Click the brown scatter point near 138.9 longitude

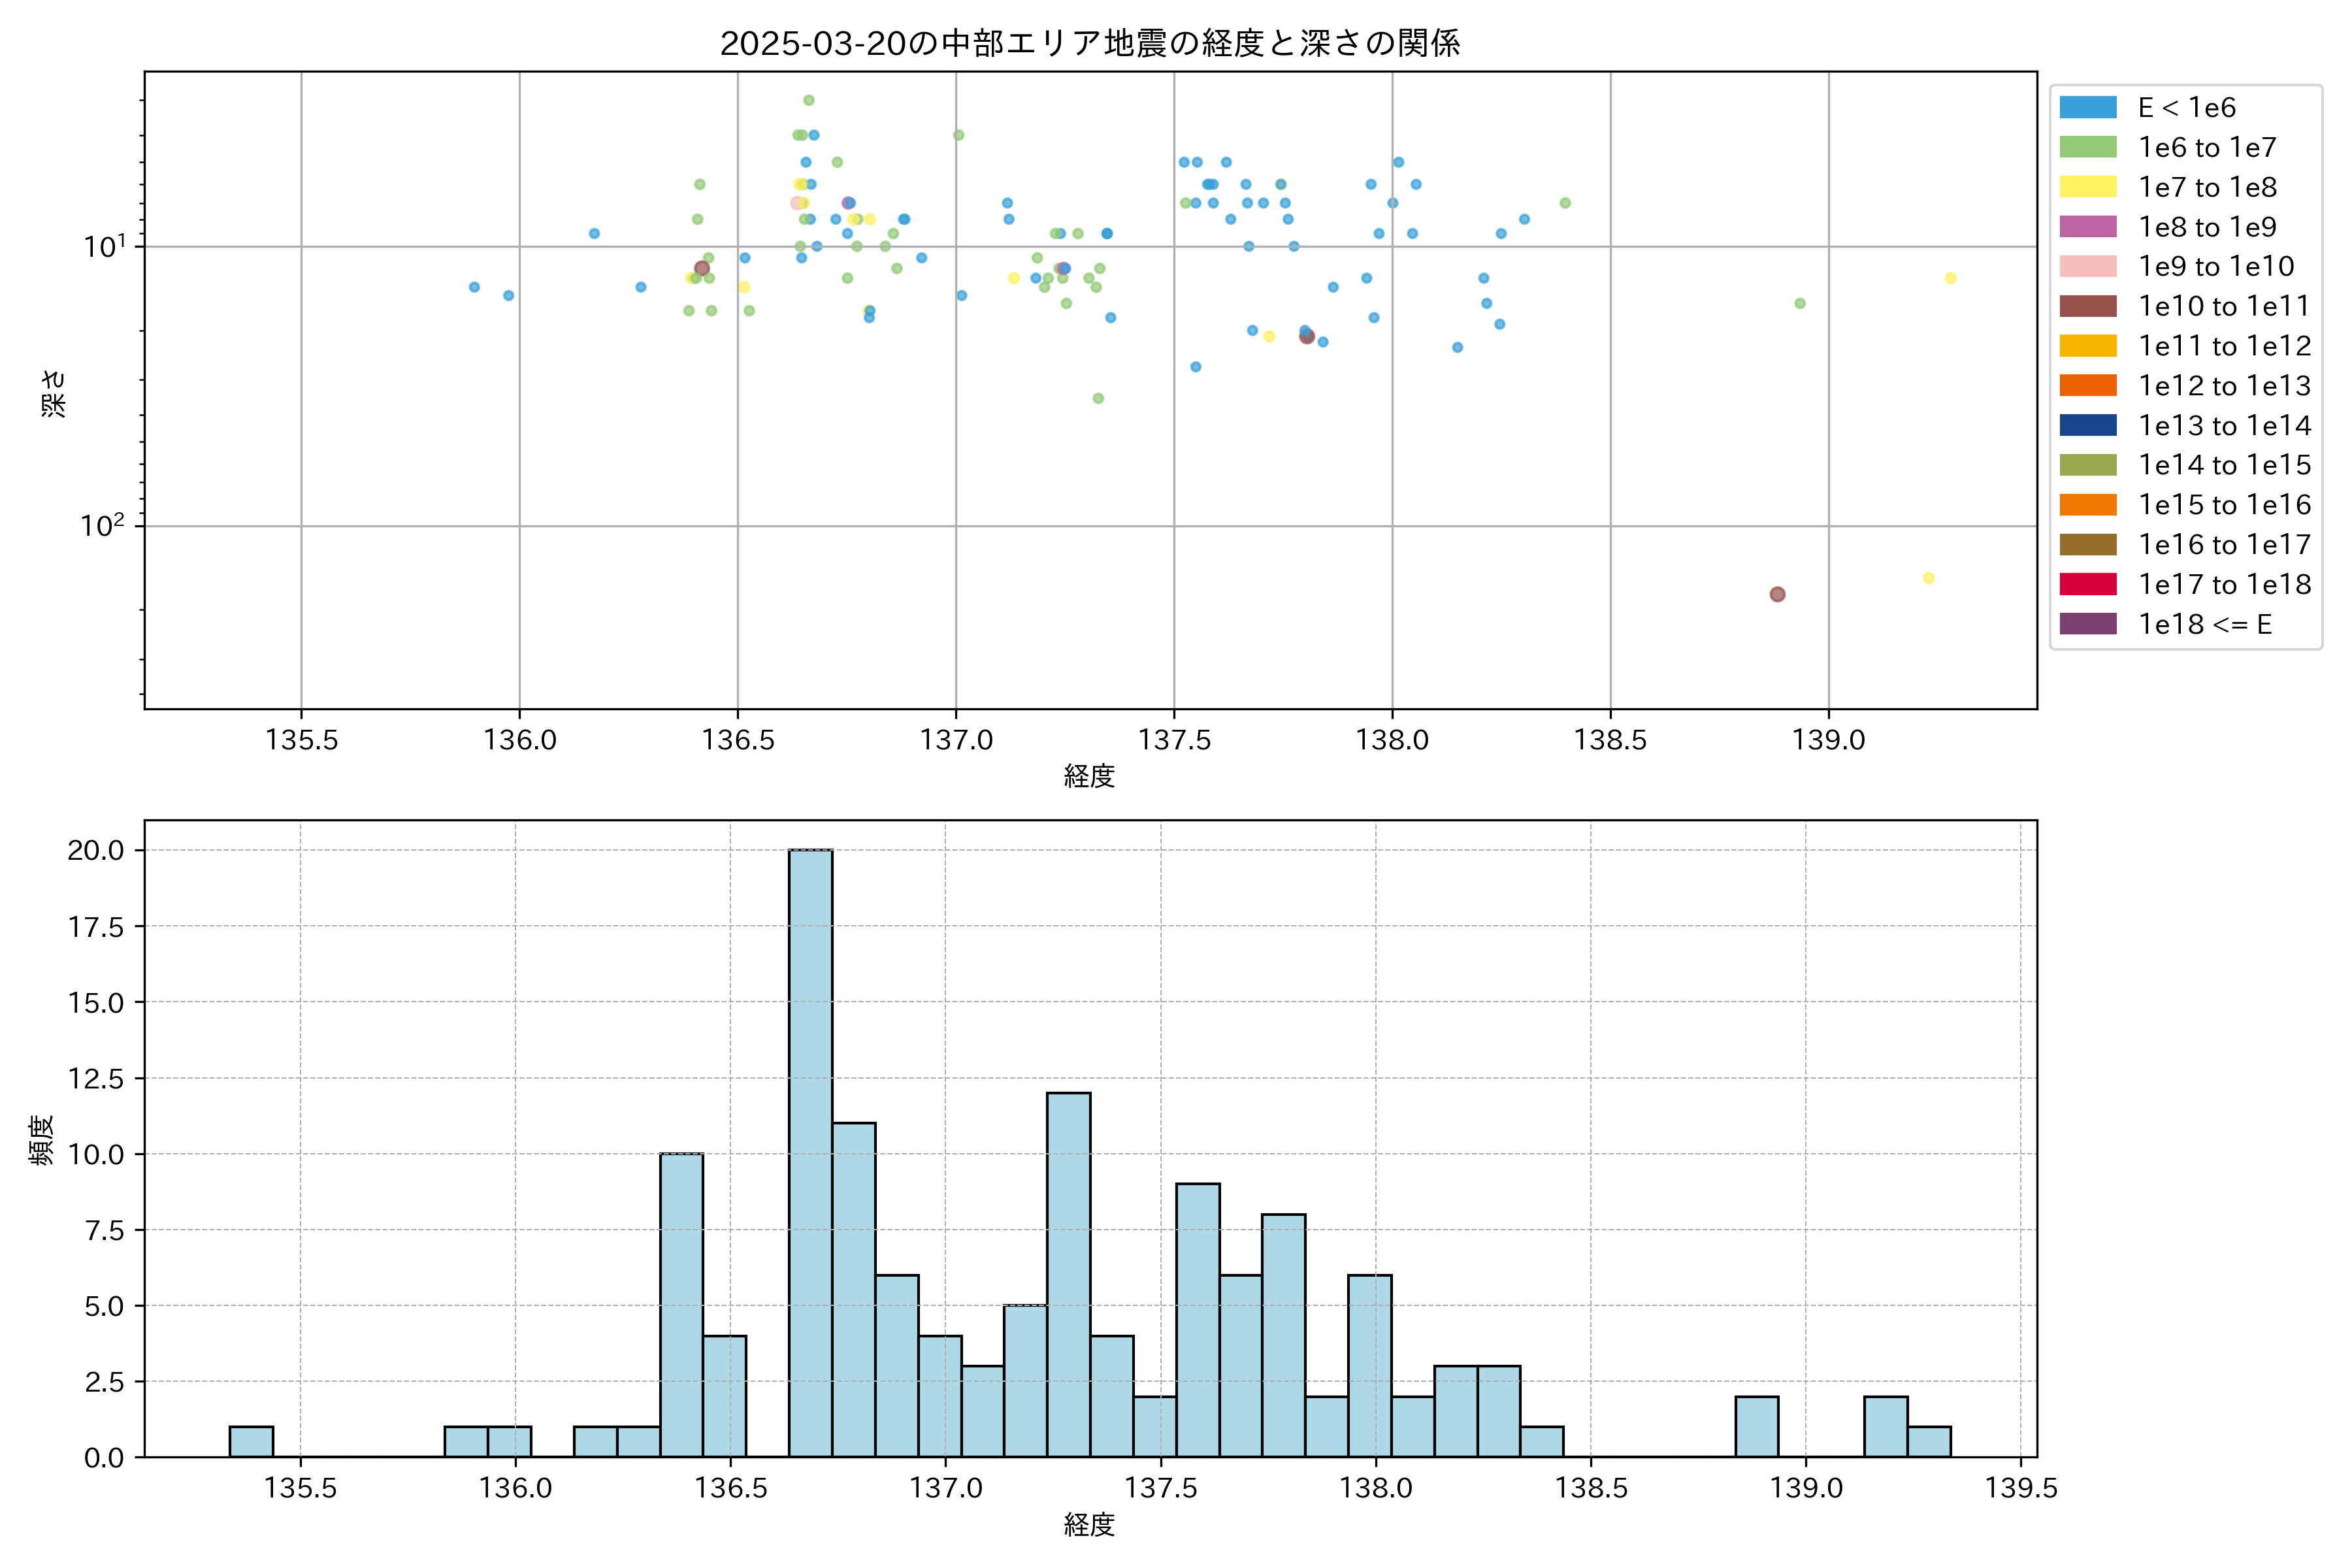tap(1777, 594)
